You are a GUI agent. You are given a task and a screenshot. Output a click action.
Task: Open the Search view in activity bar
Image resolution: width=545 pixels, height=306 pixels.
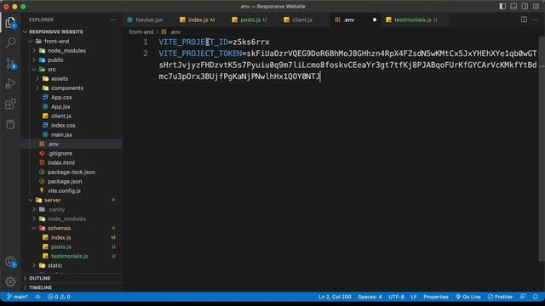pyautogui.click(x=10, y=42)
